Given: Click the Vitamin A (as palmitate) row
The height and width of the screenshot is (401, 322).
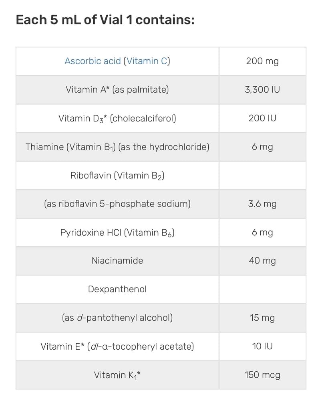Looking at the screenshot, I should (117, 90).
